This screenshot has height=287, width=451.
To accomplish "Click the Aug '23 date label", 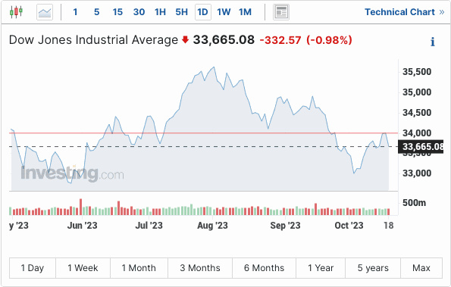I will tap(212, 226).
